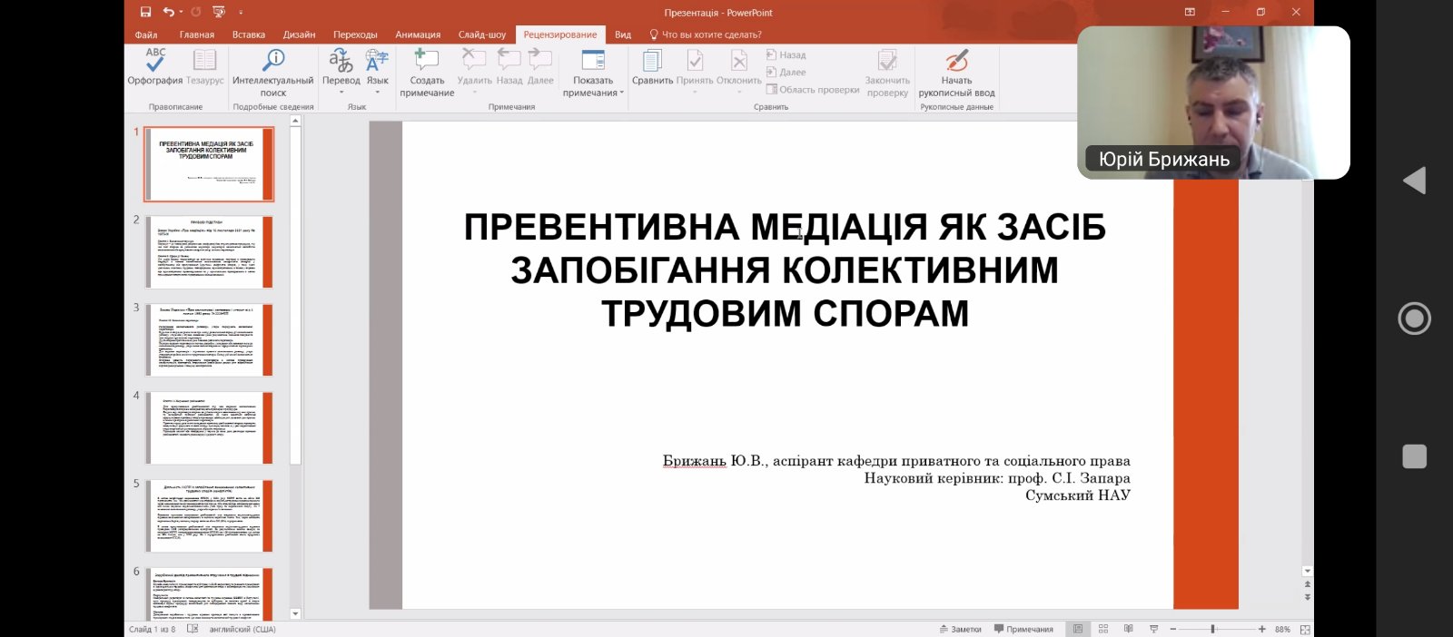Open the Вставка ribbon tab
The width and height of the screenshot is (1453, 637).
tap(248, 34)
